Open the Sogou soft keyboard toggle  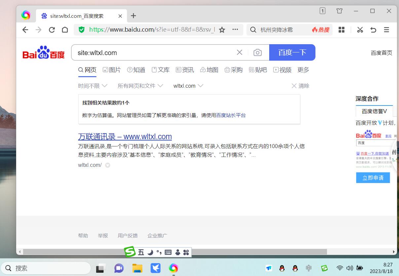point(168,252)
